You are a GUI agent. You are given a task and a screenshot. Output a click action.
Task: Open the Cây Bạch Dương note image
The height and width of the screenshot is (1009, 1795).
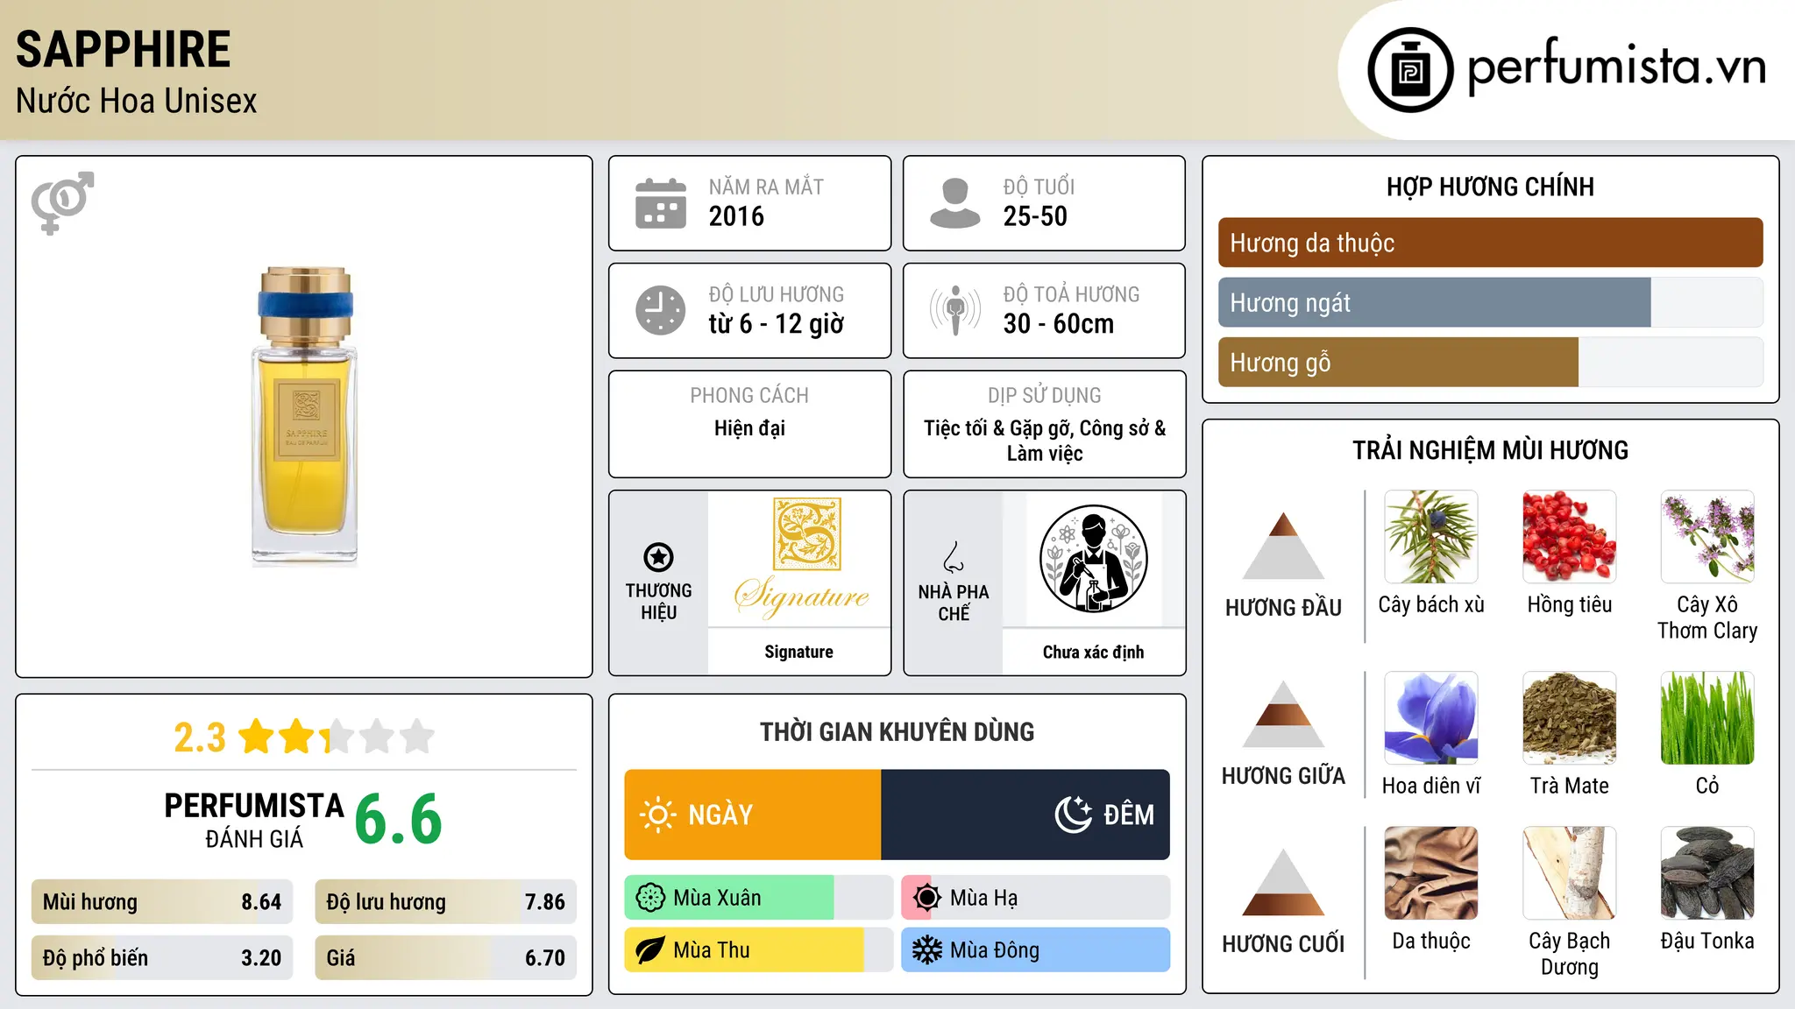tap(1569, 873)
